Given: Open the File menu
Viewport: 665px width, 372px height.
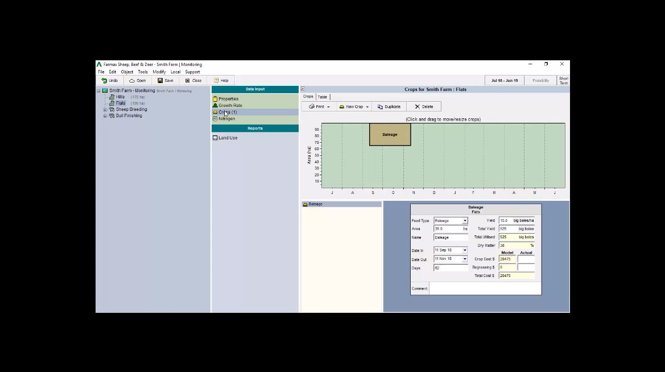Looking at the screenshot, I should click(101, 72).
